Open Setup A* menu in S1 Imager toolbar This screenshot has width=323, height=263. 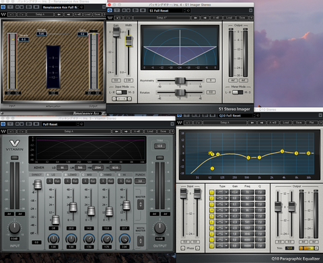(x=161, y=17)
